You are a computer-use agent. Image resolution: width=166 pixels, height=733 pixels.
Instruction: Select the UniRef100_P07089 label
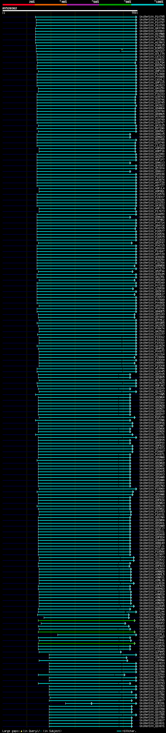click(x=152, y=117)
